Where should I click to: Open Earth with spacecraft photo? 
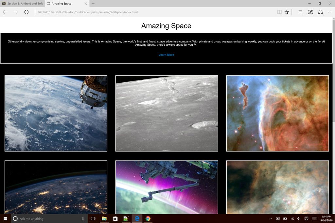click(56, 113)
